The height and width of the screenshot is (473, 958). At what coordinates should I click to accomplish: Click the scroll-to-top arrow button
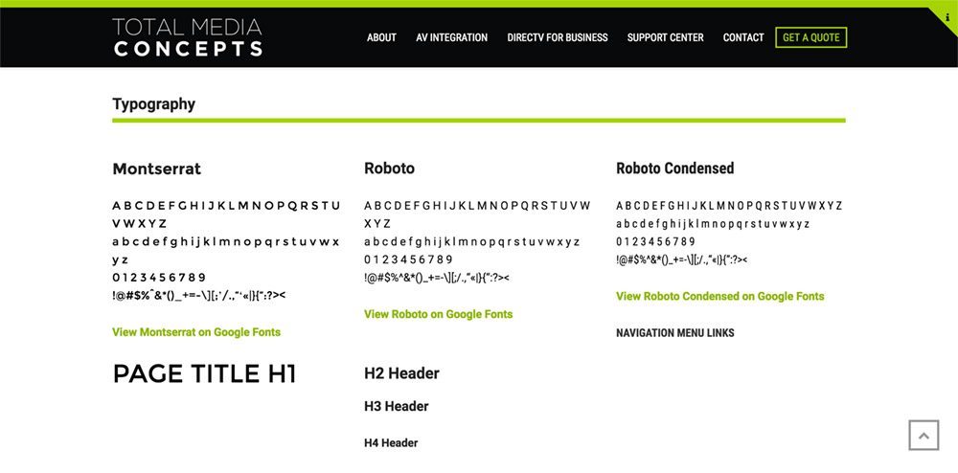pyautogui.click(x=924, y=435)
